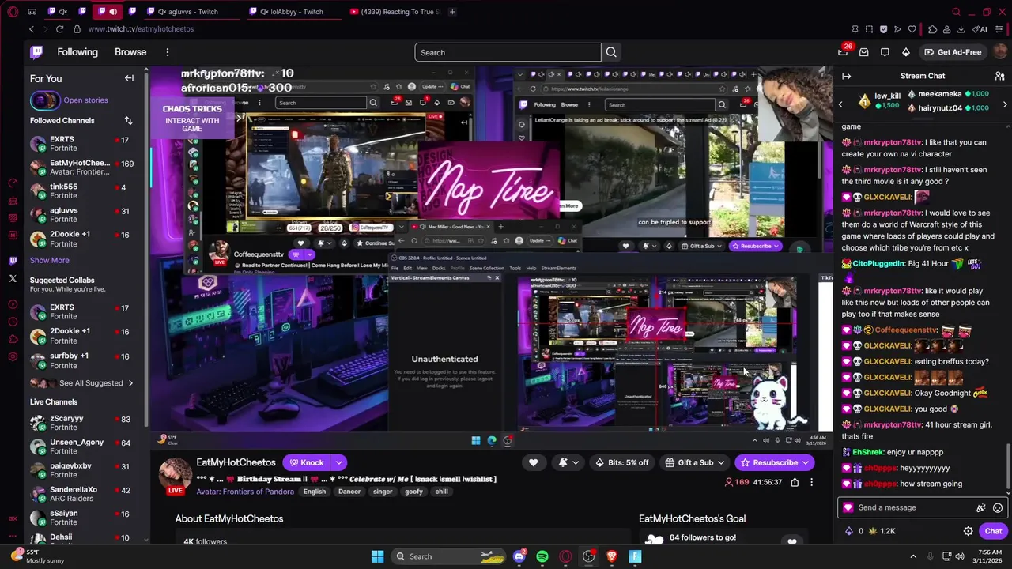The image size is (1012, 569).
Task: Show More followed channels
Action: [x=50, y=260]
